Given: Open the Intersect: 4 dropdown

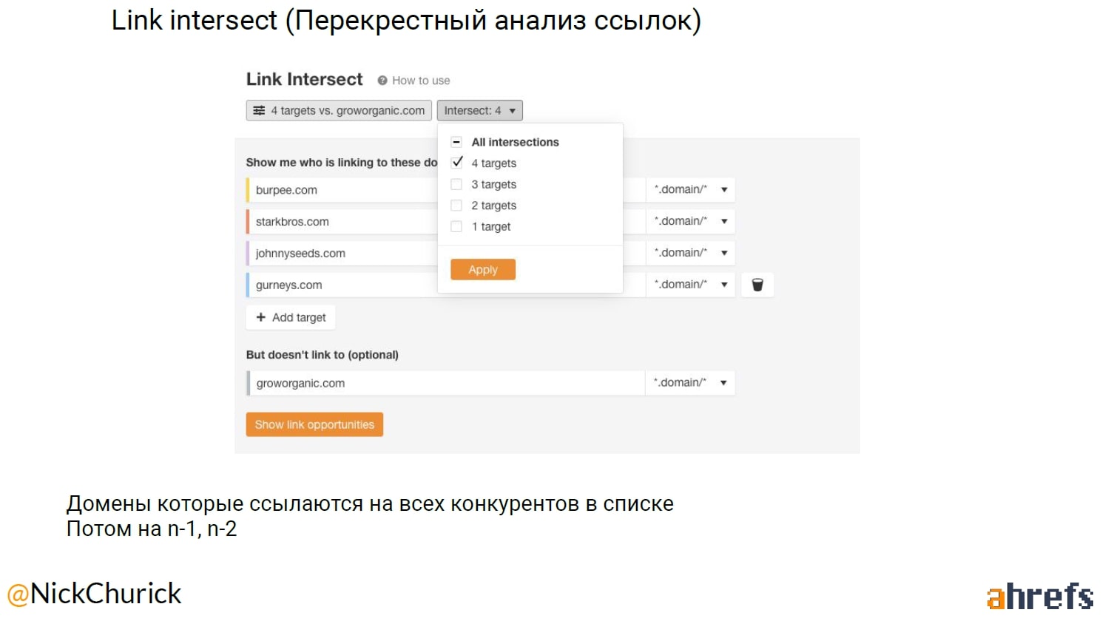Looking at the screenshot, I should [479, 111].
